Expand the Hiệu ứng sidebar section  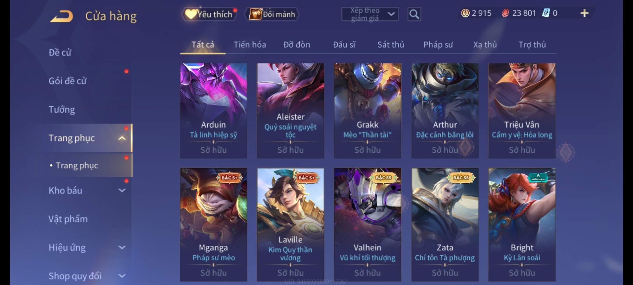click(x=122, y=247)
